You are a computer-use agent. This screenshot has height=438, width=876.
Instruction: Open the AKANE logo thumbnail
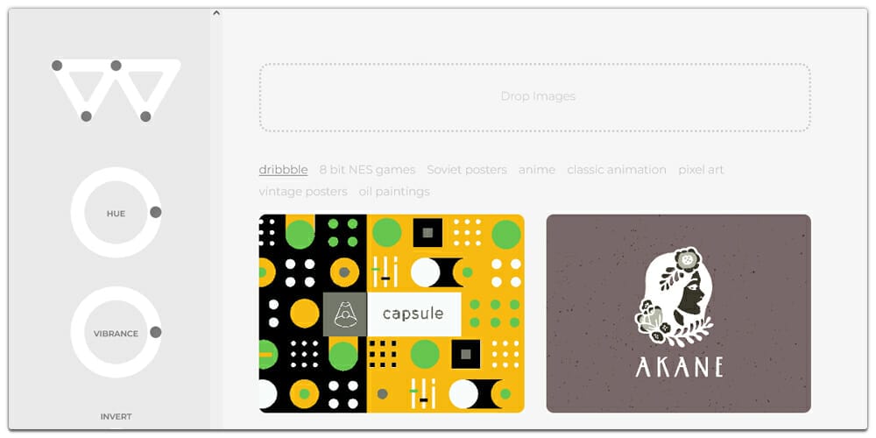pyautogui.click(x=678, y=314)
